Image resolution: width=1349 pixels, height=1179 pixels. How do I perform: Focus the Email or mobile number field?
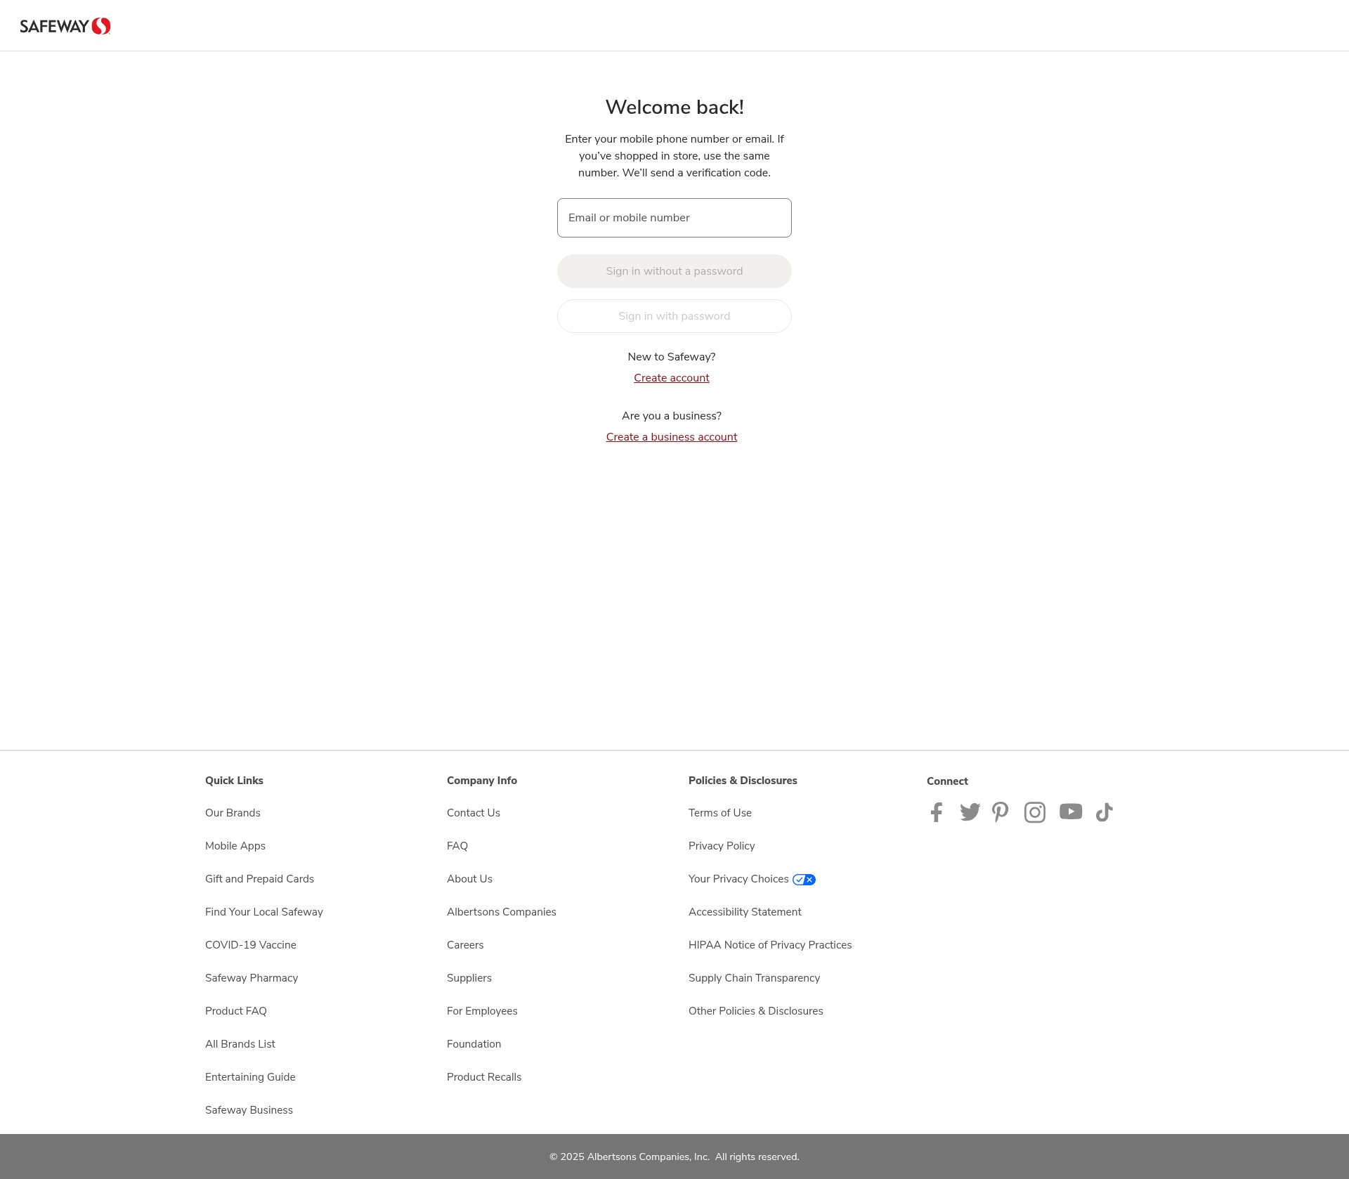[x=674, y=218]
